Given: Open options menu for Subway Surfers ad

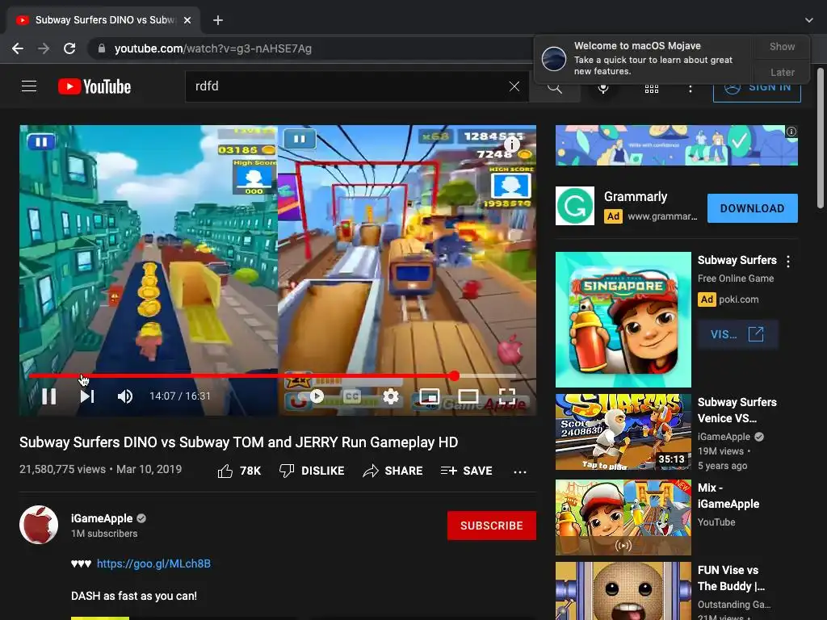Looking at the screenshot, I should (788, 261).
